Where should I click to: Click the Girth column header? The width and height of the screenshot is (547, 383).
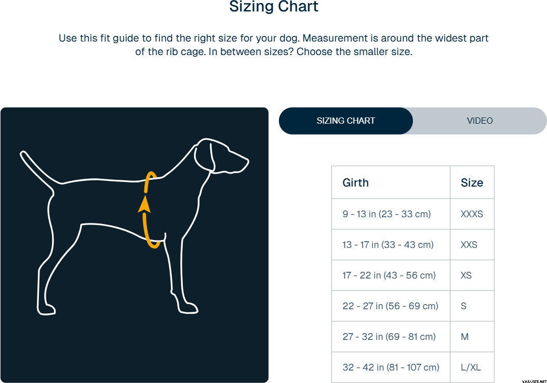click(356, 182)
